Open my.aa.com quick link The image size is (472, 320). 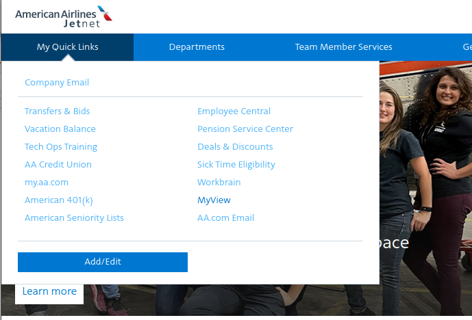click(x=47, y=183)
